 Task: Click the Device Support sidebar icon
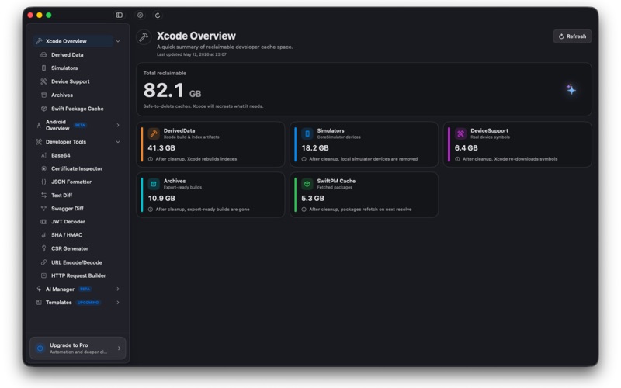pos(43,81)
